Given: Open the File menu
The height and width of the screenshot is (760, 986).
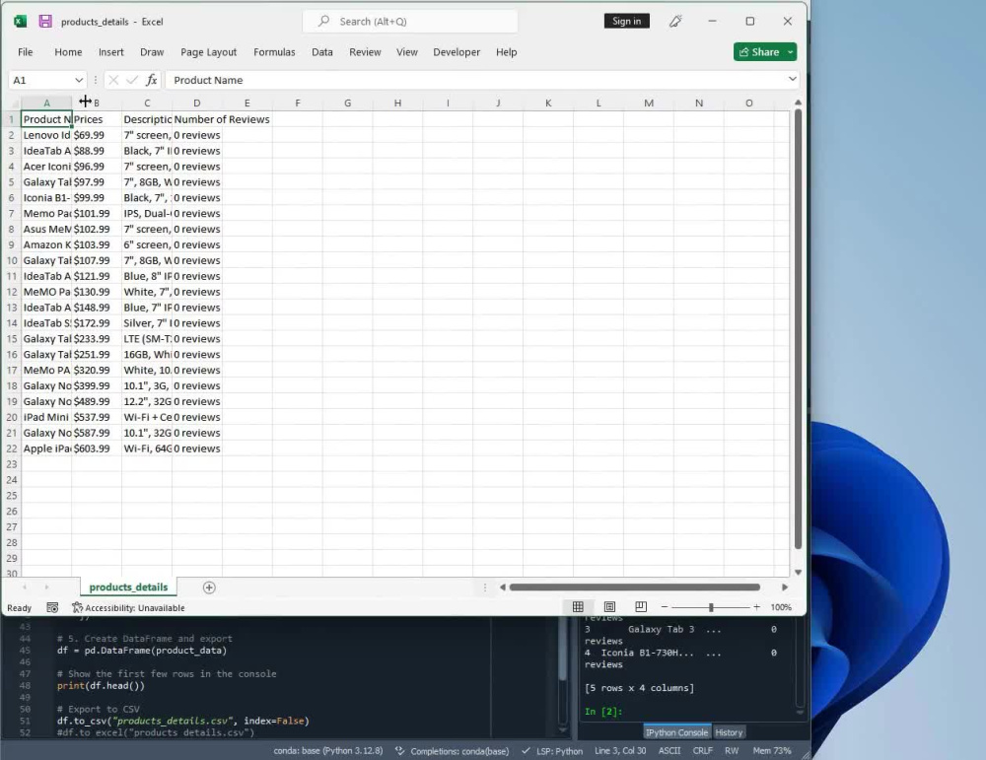Looking at the screenshot, I should (26, 52).
